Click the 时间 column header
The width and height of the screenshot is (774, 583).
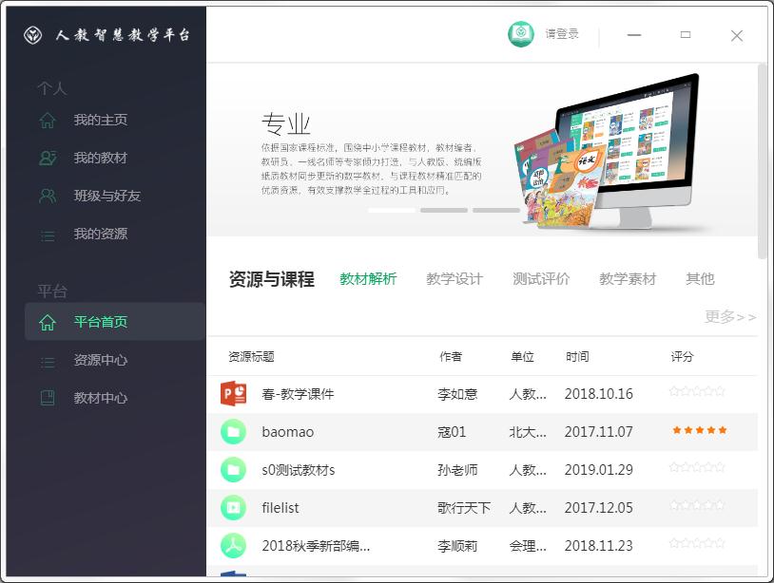[577, 356]
